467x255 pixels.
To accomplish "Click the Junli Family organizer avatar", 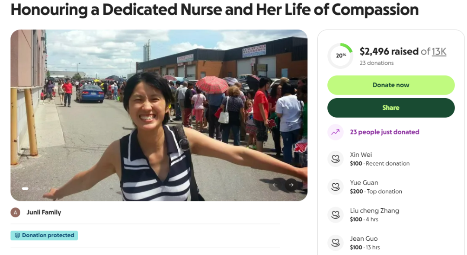I will (16, 213).
